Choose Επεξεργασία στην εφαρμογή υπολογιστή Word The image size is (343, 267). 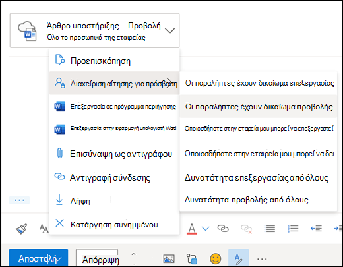(x=114, y=129)
